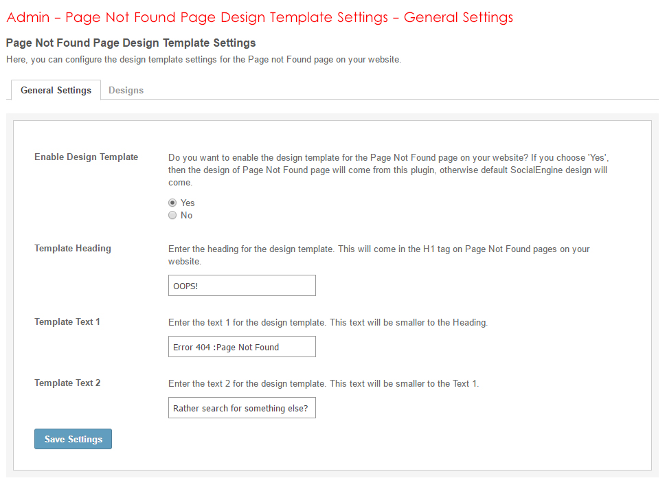Switch to the Designs tab
Image resolution: width=667 pixels, height=487 pixels.
[x=126, y=90]
